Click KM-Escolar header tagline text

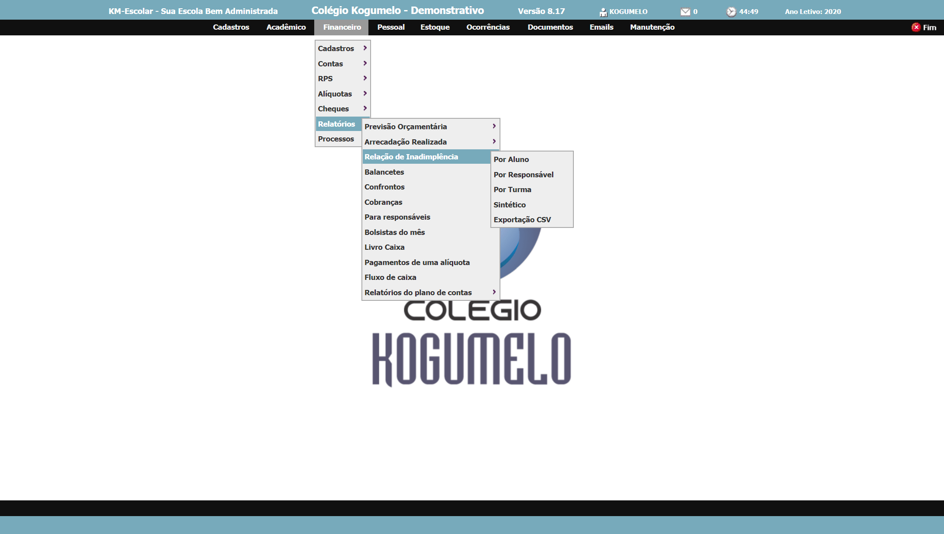(193, 11)
